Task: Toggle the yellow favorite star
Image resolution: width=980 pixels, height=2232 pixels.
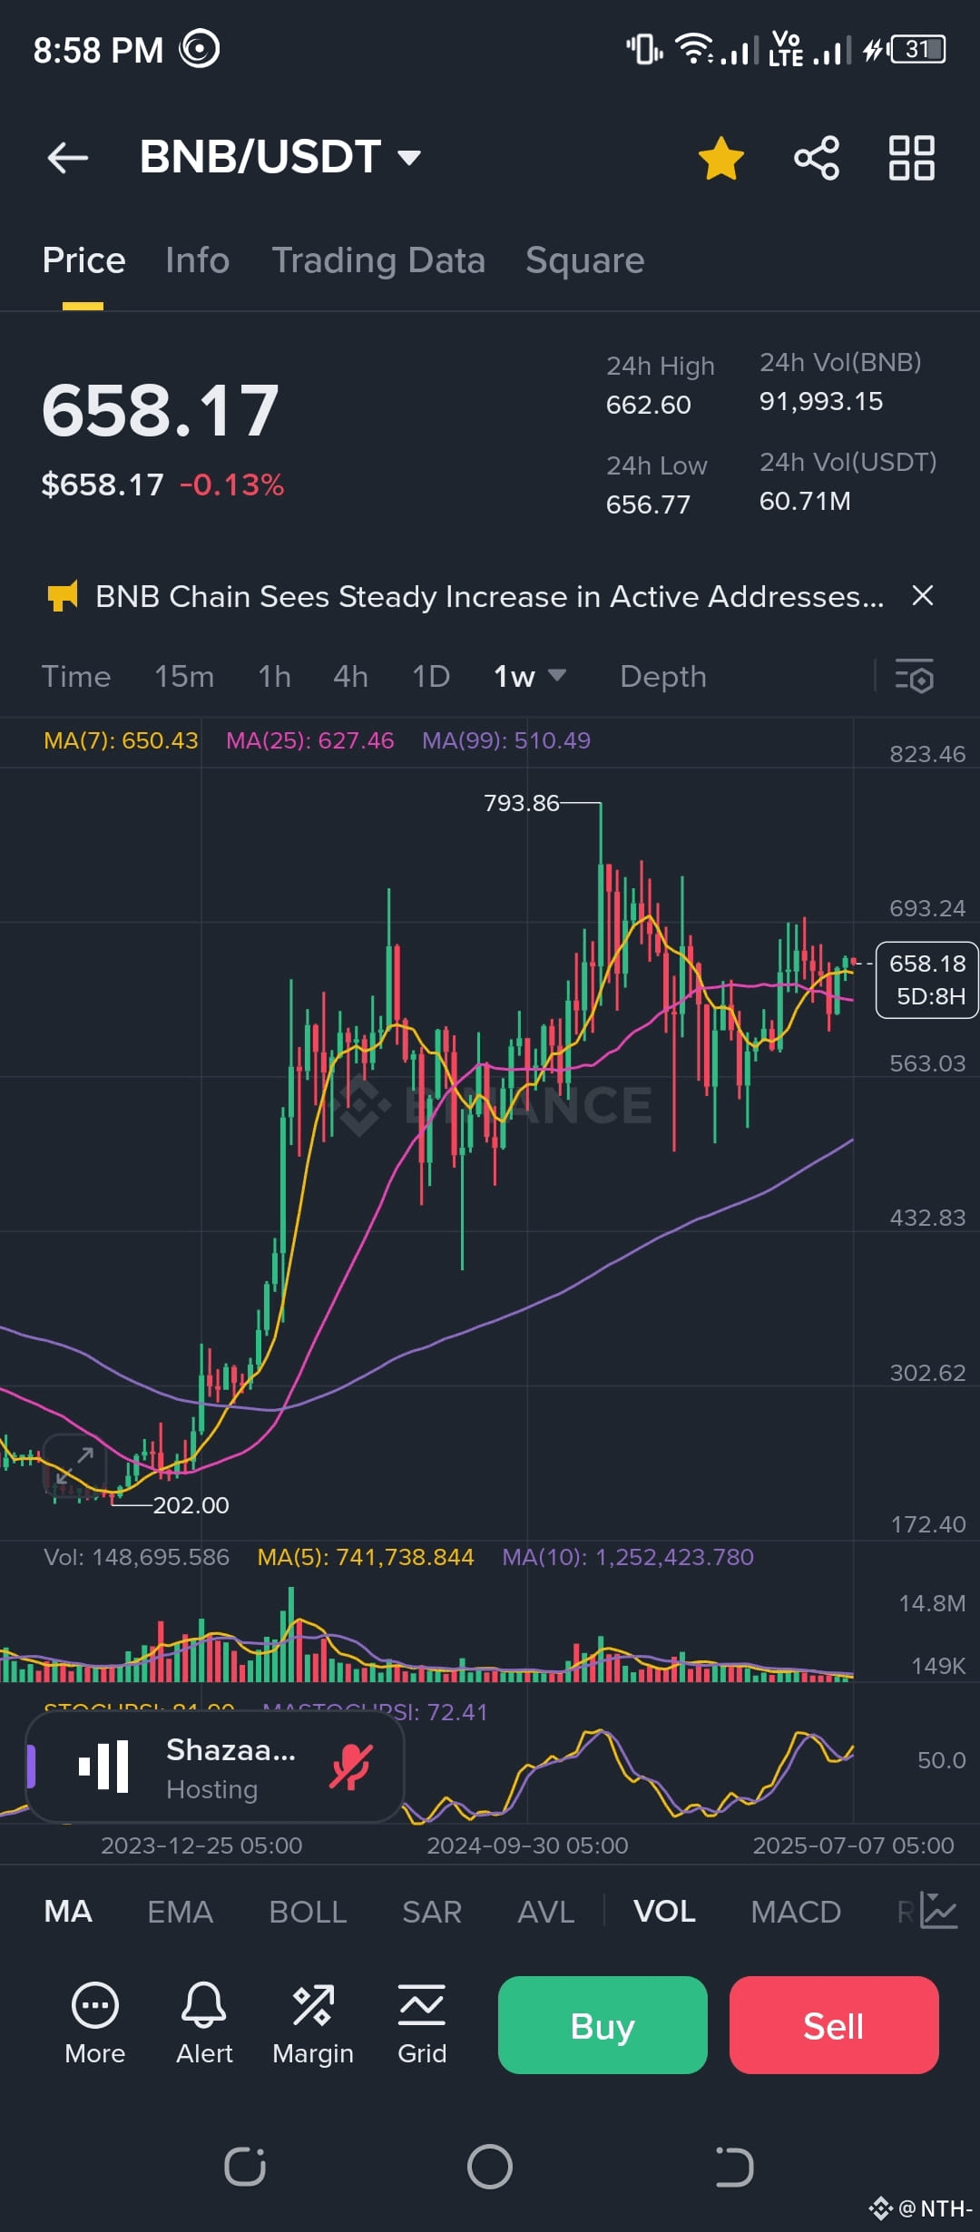Action: coord(721,158)
